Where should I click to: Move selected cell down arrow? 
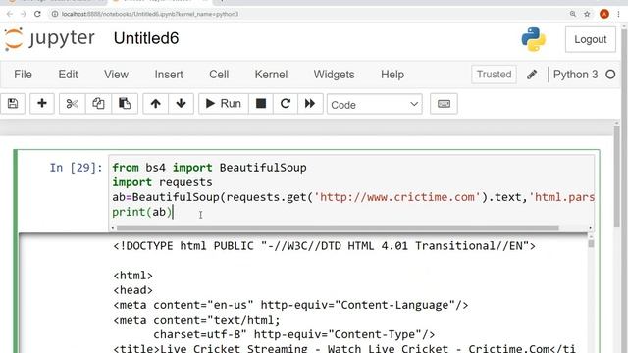coord(181,104)
